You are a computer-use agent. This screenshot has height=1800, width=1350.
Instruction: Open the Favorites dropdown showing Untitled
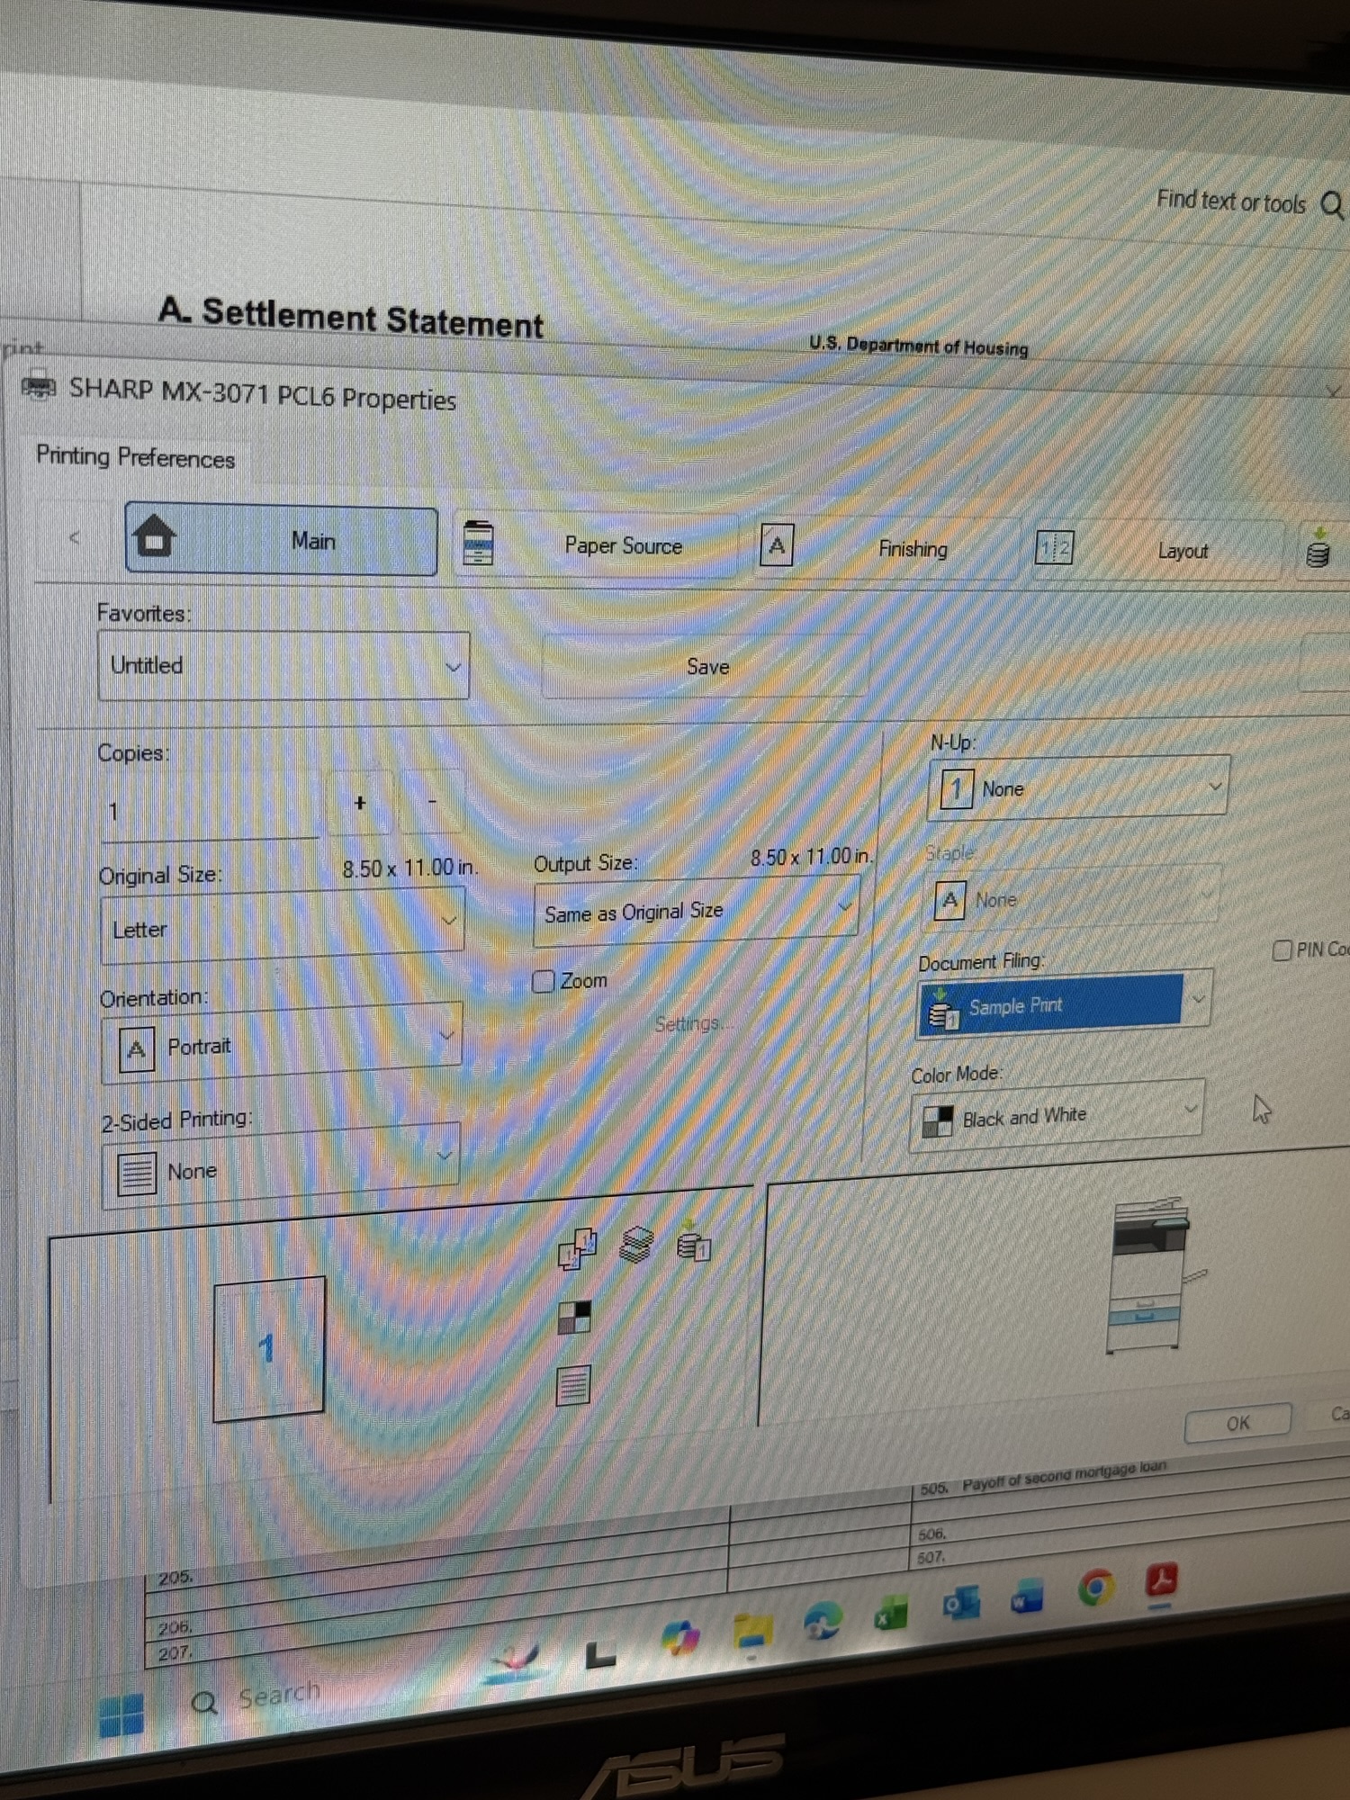(x=283, y=666)
